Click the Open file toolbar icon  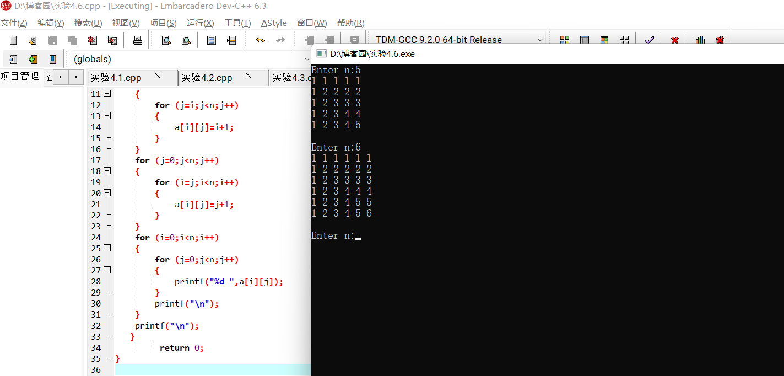tap(33, 40)
